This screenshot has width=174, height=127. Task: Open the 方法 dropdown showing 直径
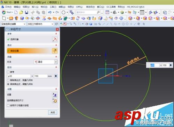point(46,62)
